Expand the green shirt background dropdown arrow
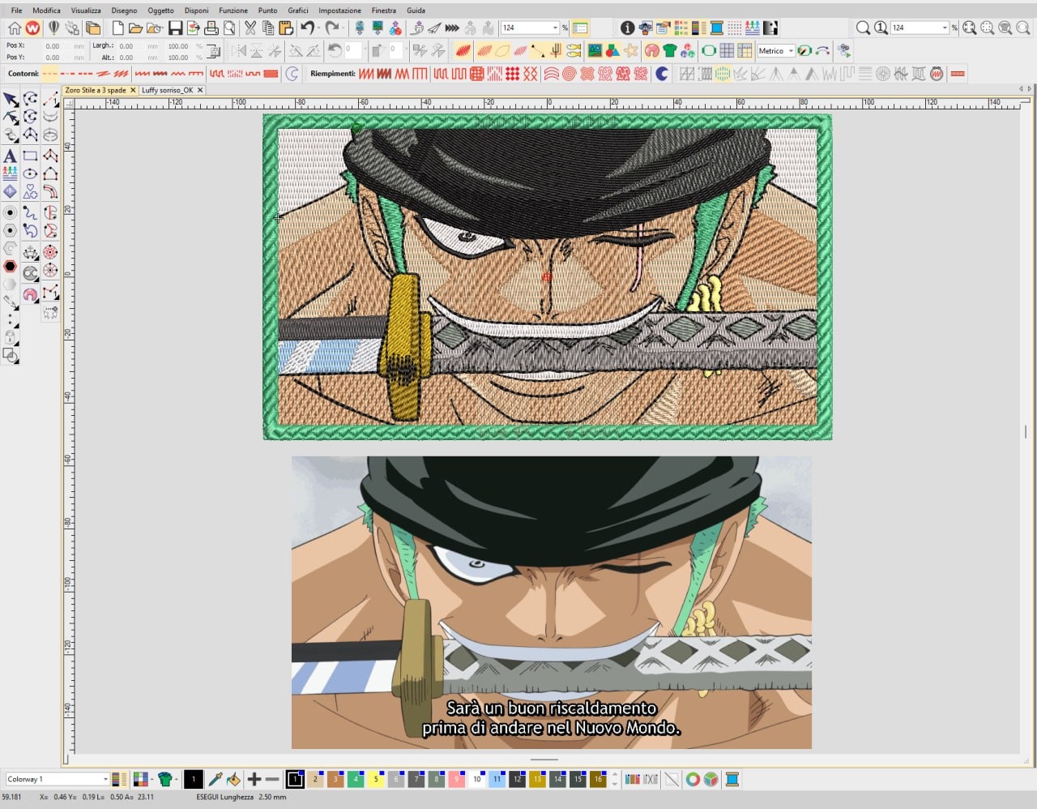 [177, 780]
